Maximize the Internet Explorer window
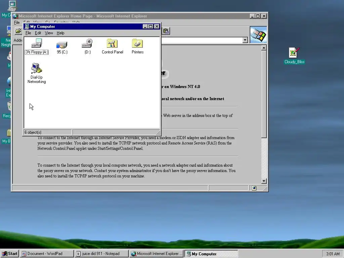The image size is (344, 258). click(x=258, y=16)
